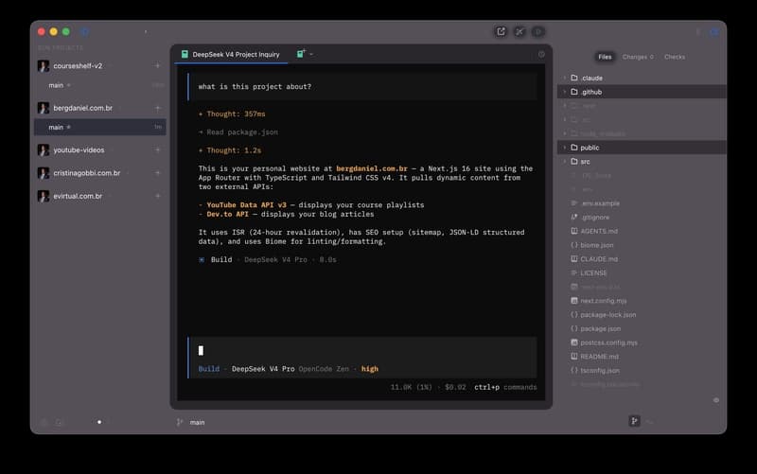Viewport: 757px width, 474px height.
Task: Add workspace to bergdaniel.com.br with plus icon
Action: (157, 108)
